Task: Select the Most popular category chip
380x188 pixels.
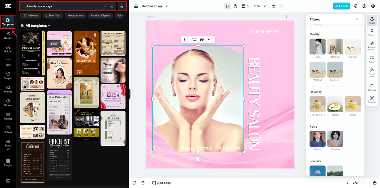Action: (x=76, y=15)
